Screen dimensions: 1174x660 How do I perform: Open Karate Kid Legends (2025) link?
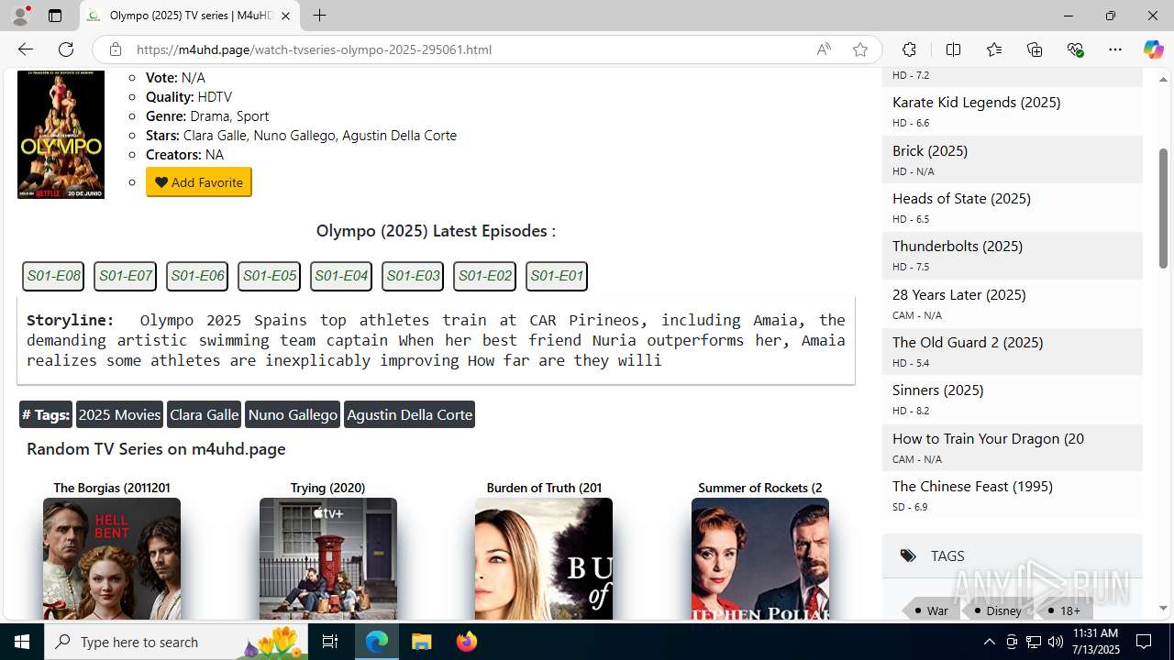click(977, 102)
